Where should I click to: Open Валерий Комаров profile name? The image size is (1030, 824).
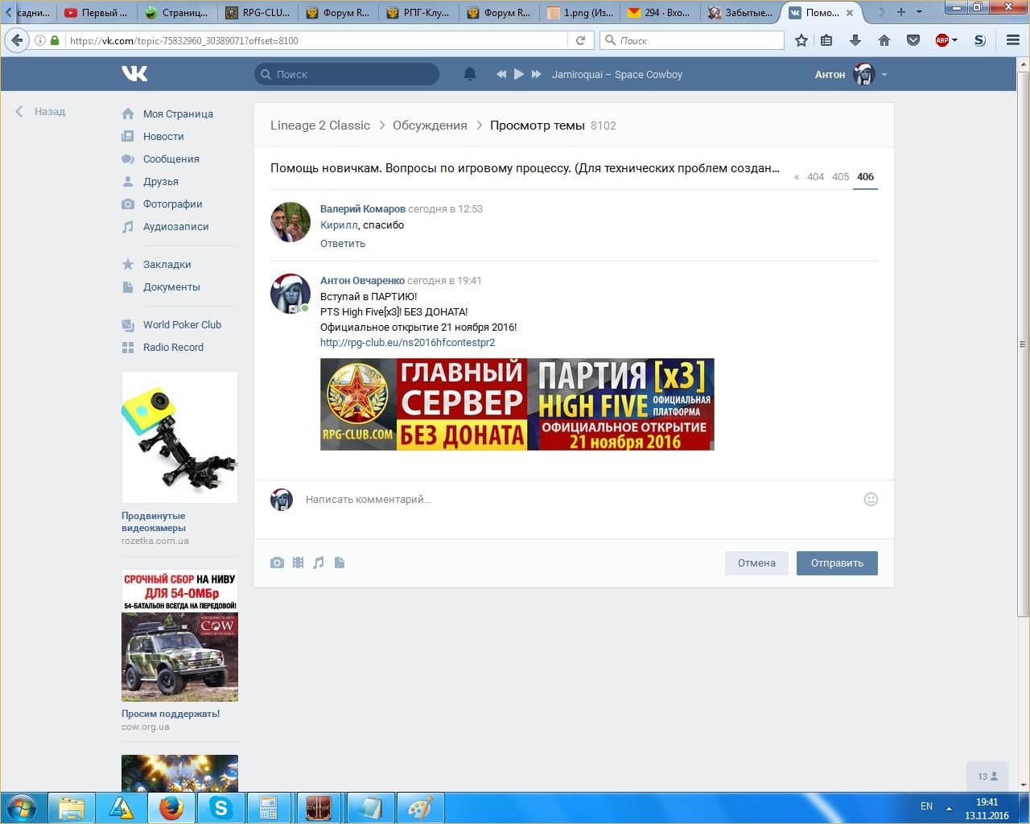[x=363, y=208]
